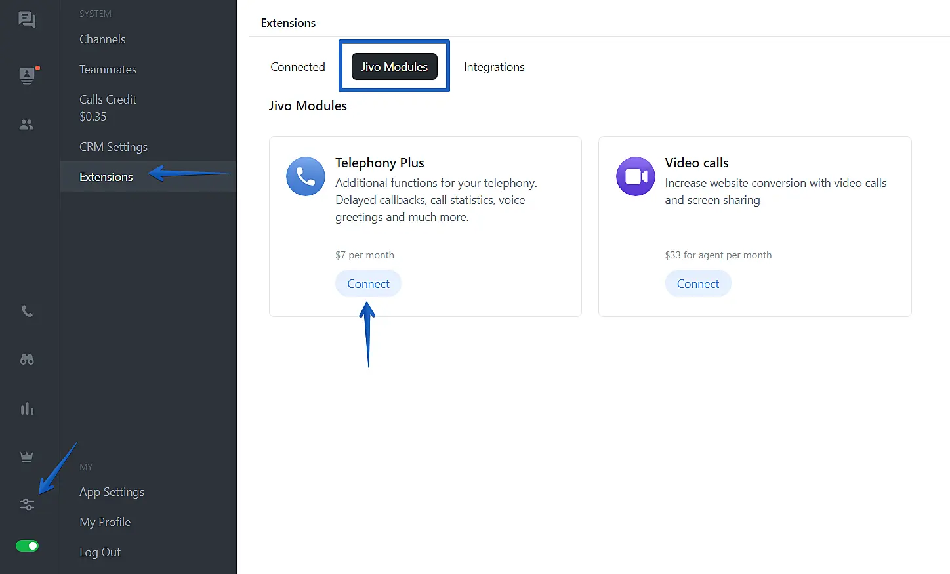
Task: Open the contacts card icon with notification
Action: [x=27, y=75]
